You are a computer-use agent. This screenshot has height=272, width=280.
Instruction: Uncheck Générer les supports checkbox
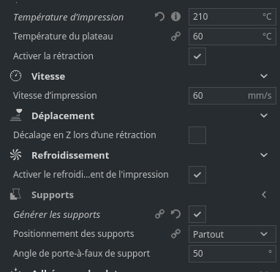[x=197, y=214]
